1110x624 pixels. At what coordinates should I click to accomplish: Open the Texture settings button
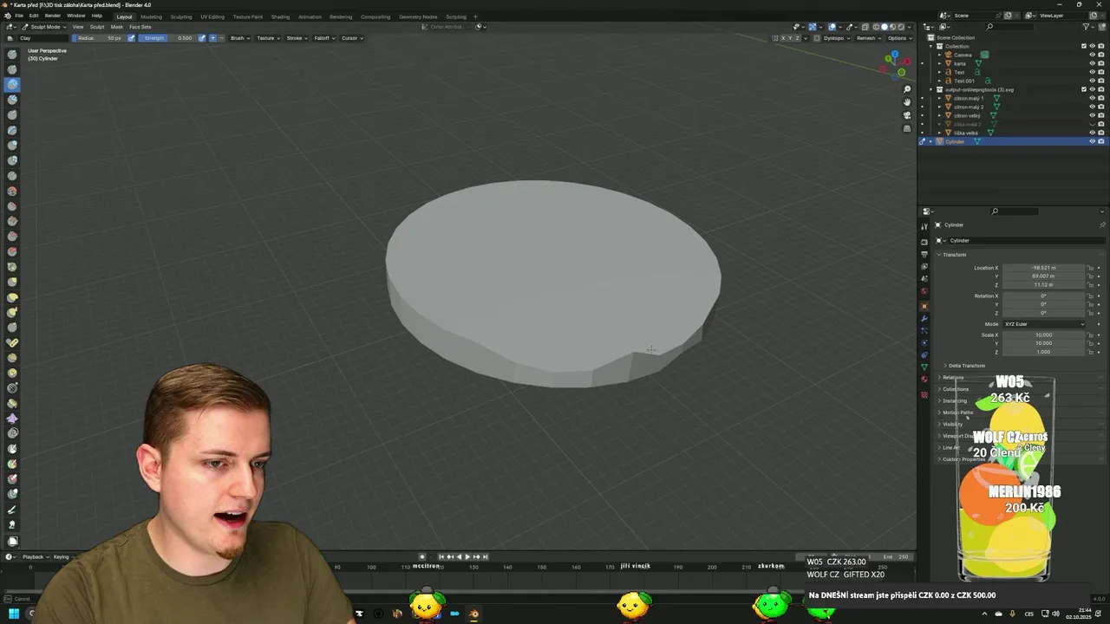coord(268,38)
